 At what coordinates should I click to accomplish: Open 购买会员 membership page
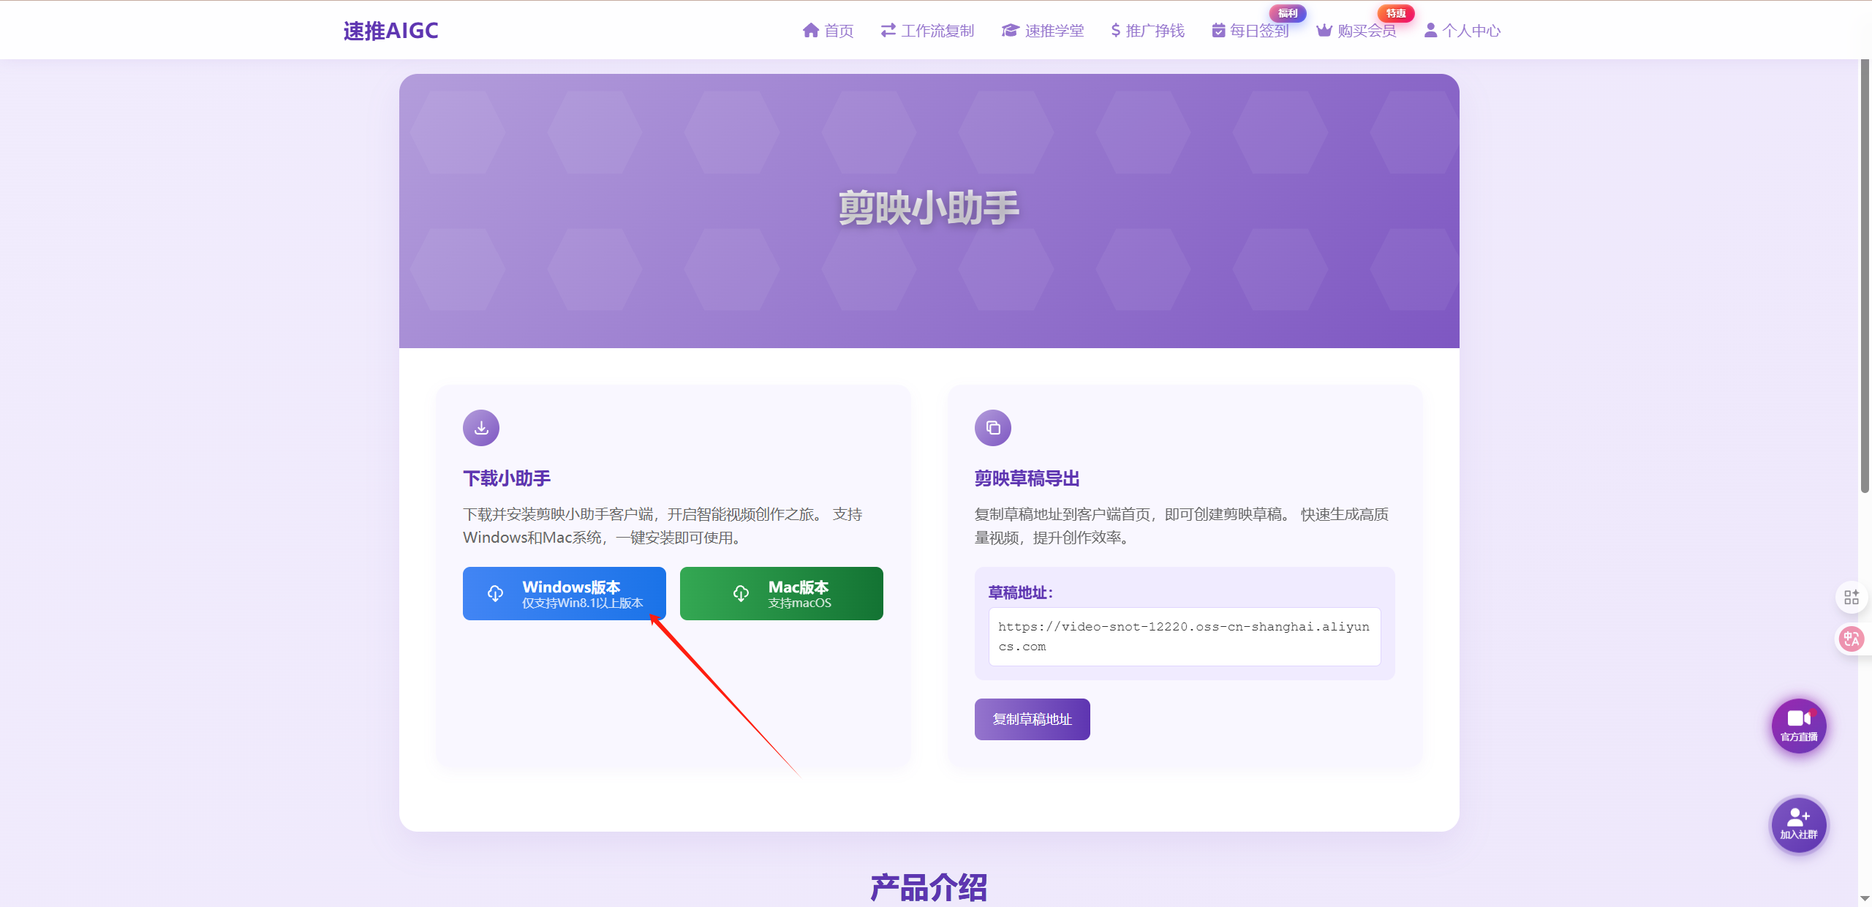[1356, 31]
